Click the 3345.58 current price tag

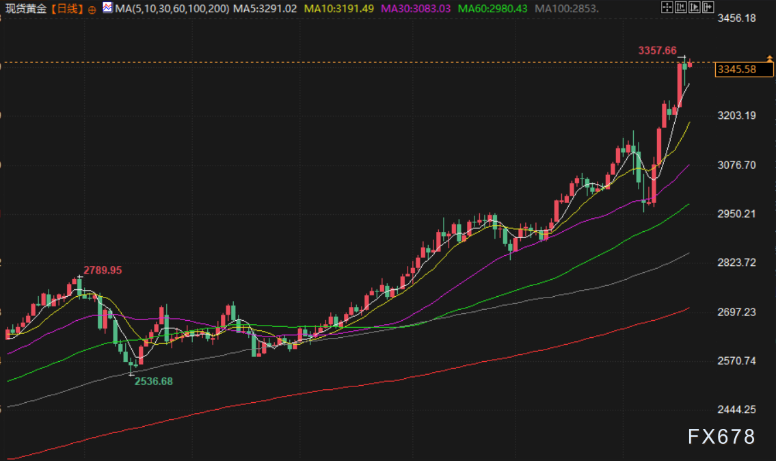(736, 69)
